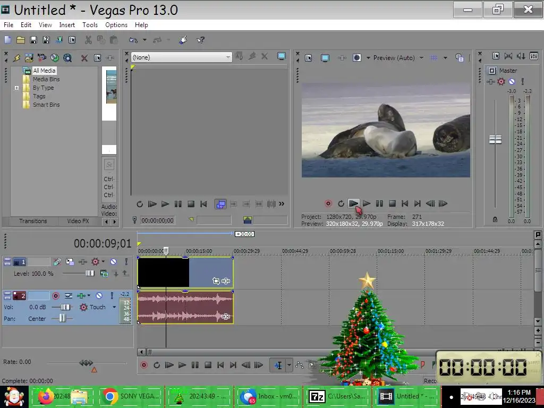This screenshot has height=408, width=544.
Task: Open Touch automation mode dropdown
Action: click(x=114, y=307)
